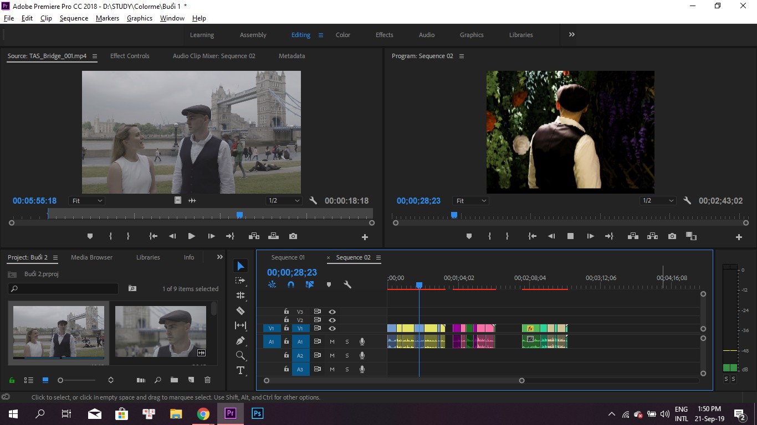The width and height of the screenshot is (757, 425).
Task: Switch to Sequence 01 timeline tab
Action: (x=288, y=257)
